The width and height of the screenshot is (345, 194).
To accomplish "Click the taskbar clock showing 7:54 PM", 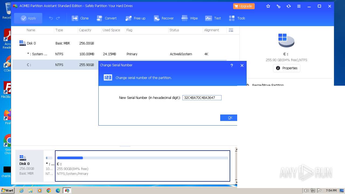I will 331,190.
